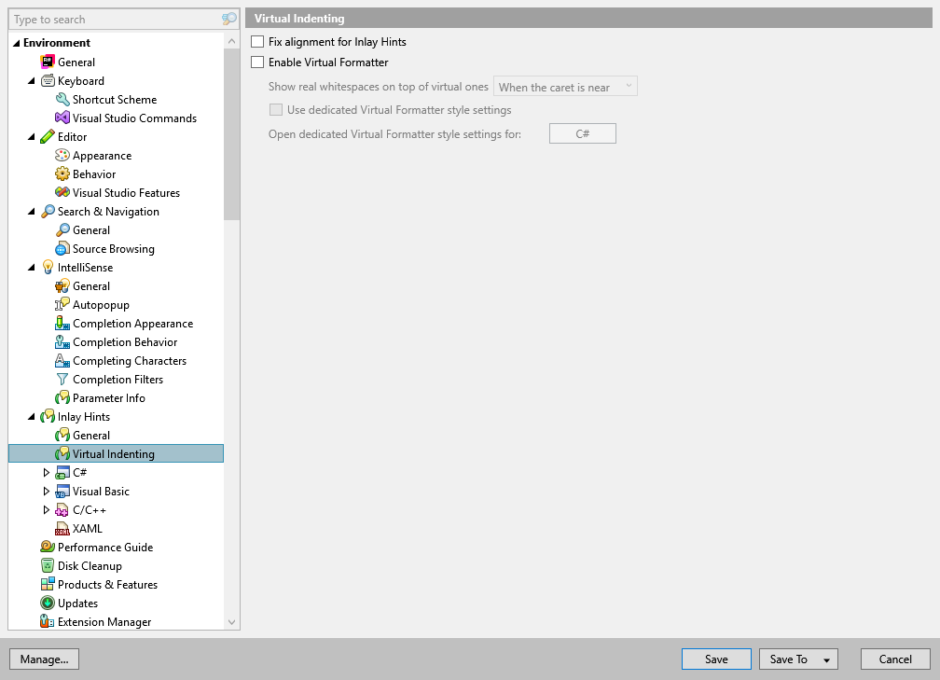This screenshot has height=680, width=940.
Task: Expand the C# tree node
Action: click(47, 472)
